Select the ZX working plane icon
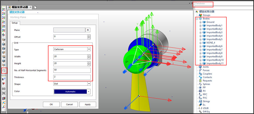The height and width of the screenshot is (114, 254). [x=4, y=26]
